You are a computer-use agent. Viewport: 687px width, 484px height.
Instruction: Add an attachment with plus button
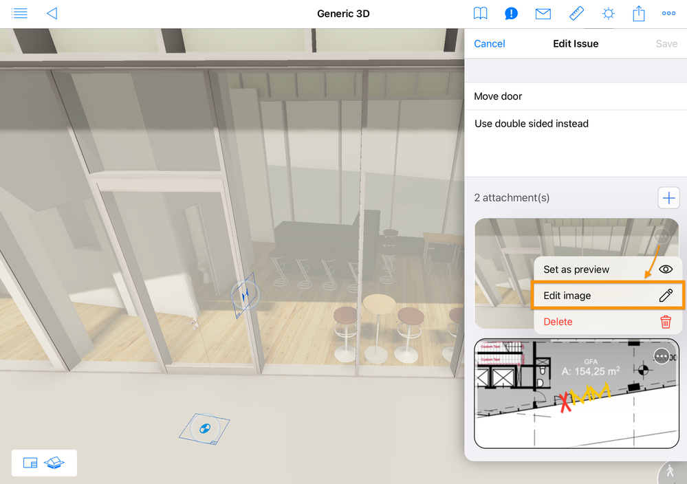pos(668,198)
